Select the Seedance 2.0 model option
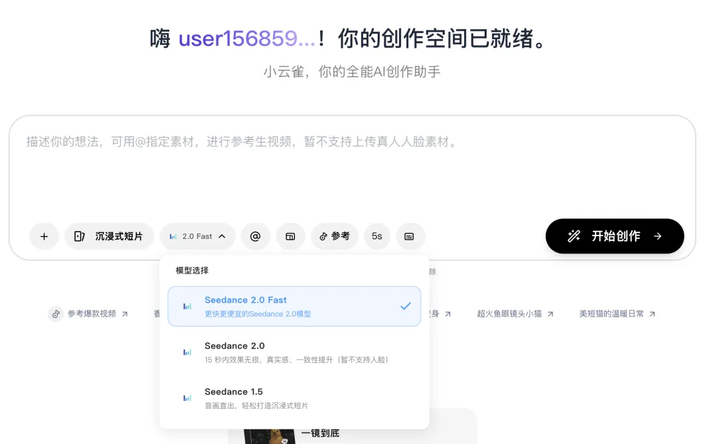This screenshot has width=717, height=444. coord(294,352)
